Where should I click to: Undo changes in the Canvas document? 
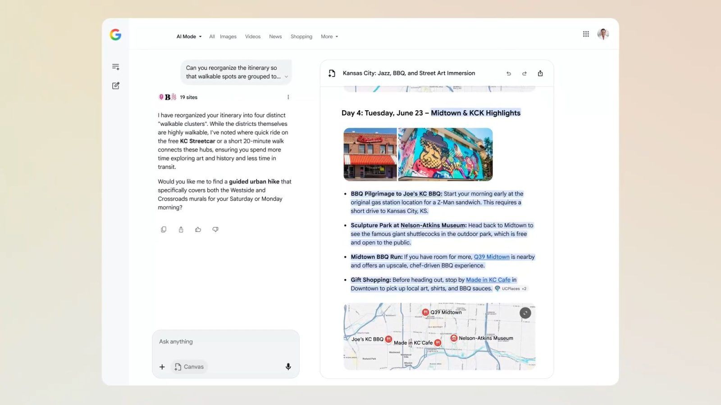point(508,73)
